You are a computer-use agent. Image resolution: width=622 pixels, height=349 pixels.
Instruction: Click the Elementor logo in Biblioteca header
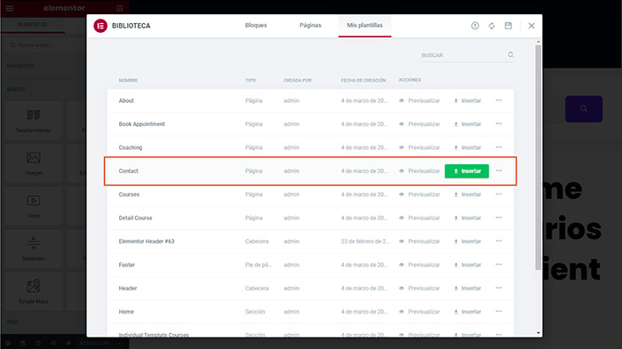pos(100,26)
